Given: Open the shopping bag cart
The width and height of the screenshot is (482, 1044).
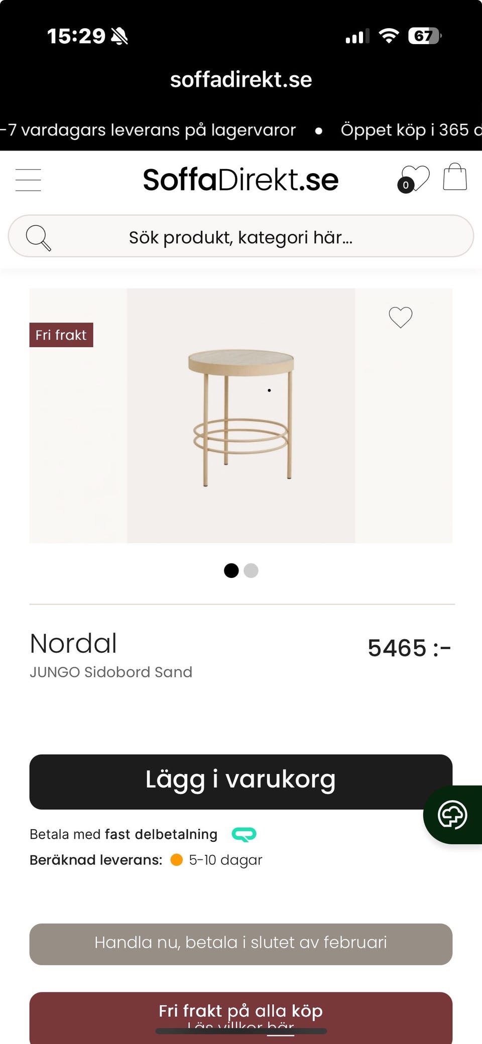Looking at the screenshot, I should click(455, 178).
